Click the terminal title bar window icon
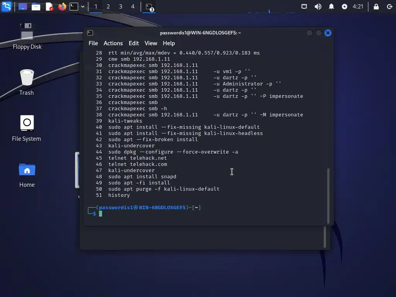This screenshot has width=396, height=297. pos(90,33)
